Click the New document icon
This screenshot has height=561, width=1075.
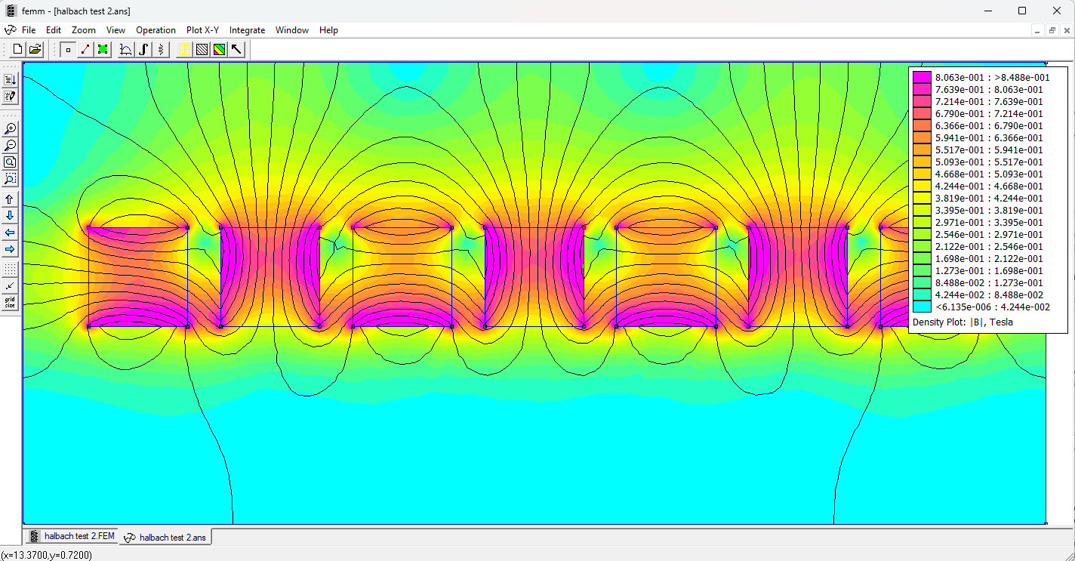[x=17, y=50]
